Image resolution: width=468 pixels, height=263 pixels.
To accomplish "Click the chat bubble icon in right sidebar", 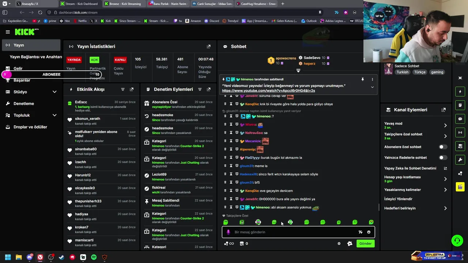I will click(x=460, y=119).
